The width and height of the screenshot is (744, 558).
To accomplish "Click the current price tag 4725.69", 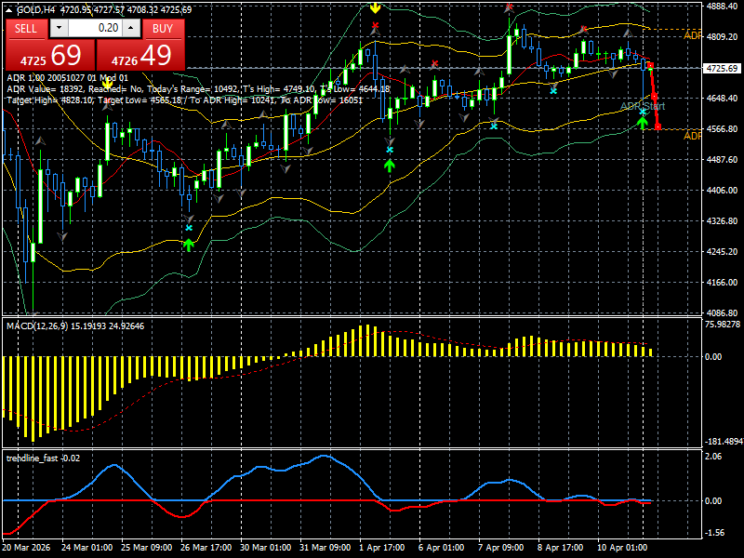I will point(722,68).
